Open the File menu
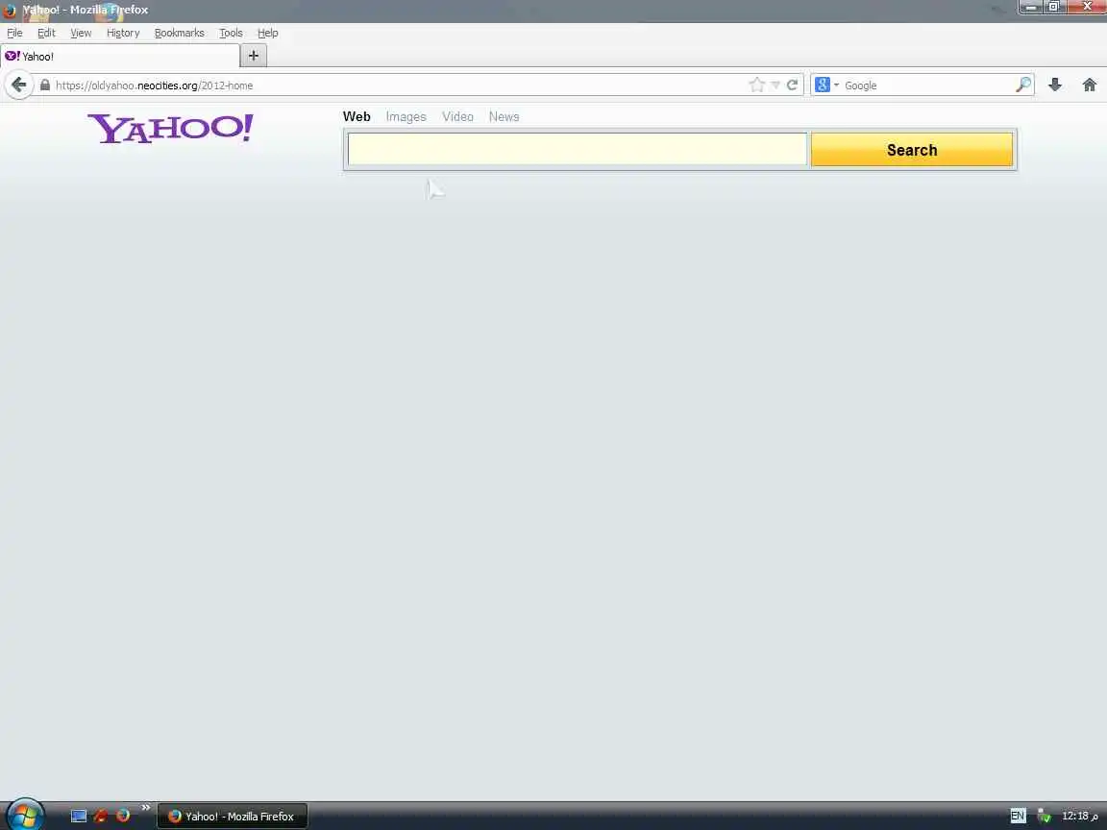 [x=14, y=34]
